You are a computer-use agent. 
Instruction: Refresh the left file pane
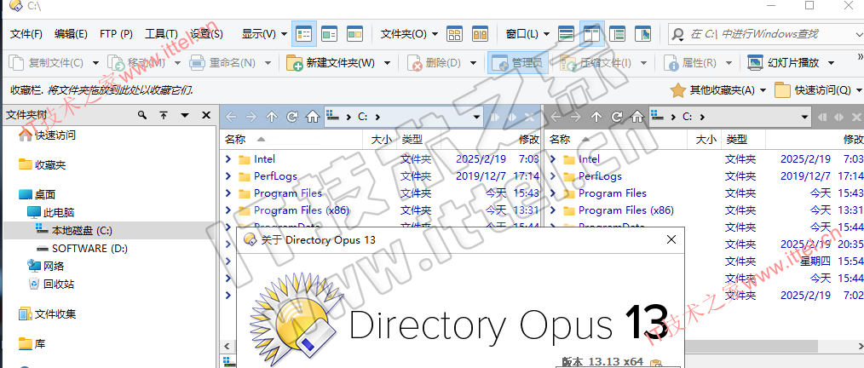(292, 117)
